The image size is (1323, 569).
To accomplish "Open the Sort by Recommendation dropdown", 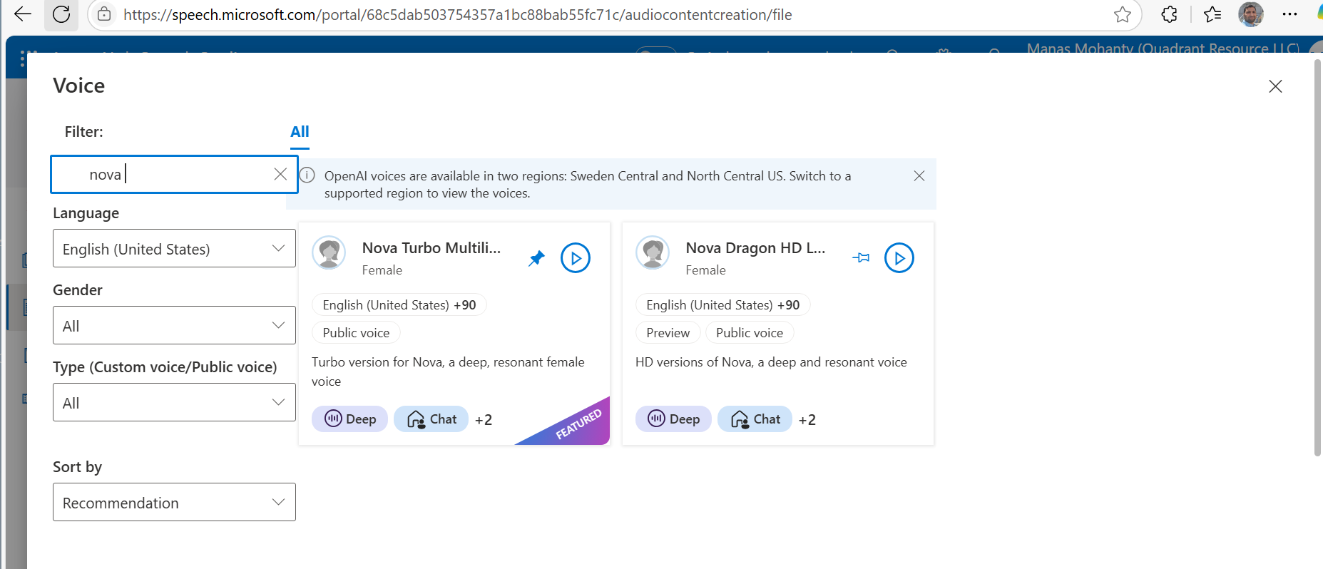I will click(x=174, y=502).
